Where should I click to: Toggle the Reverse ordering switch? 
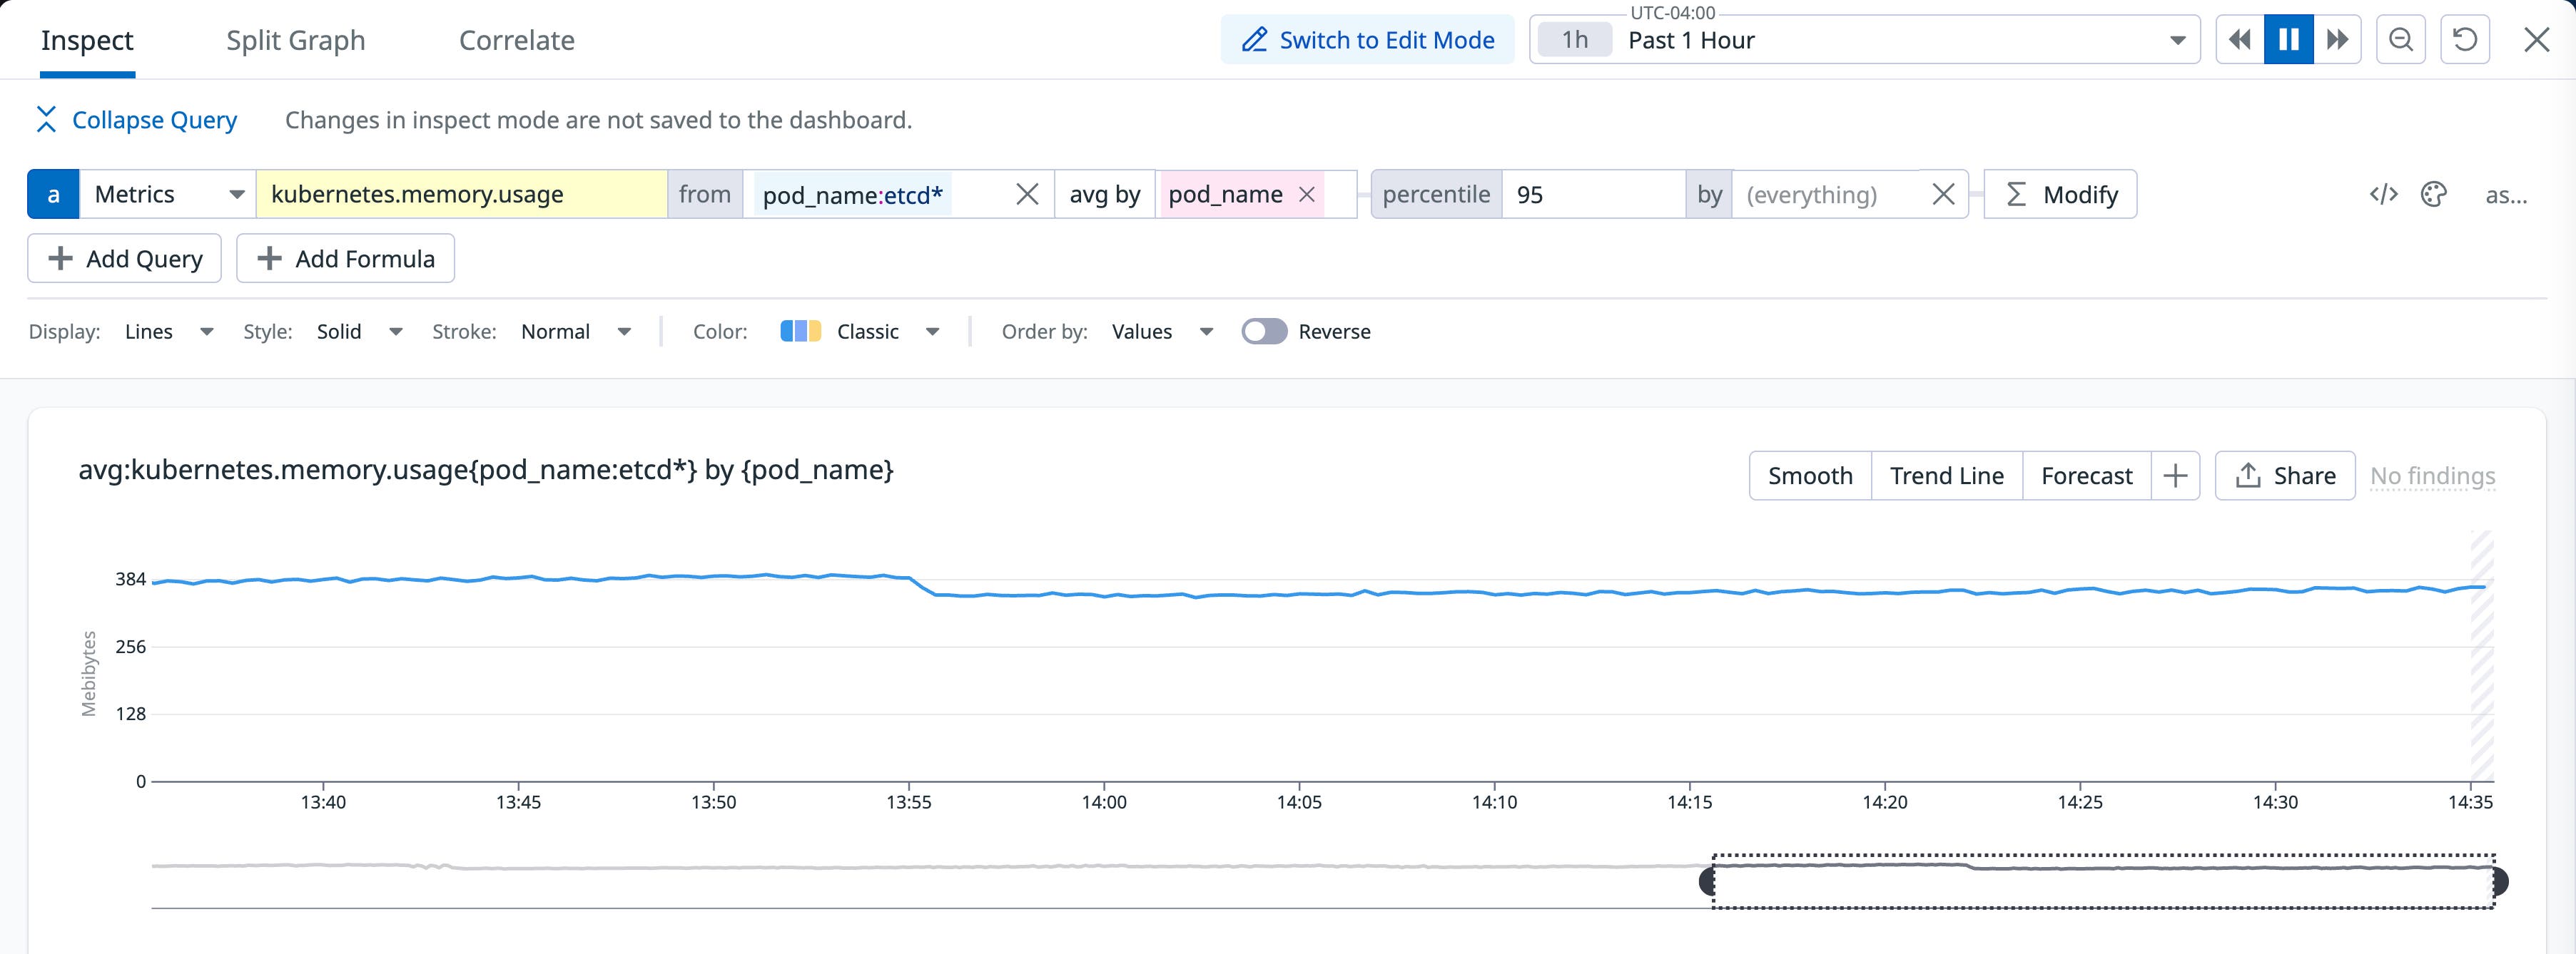1264,331
